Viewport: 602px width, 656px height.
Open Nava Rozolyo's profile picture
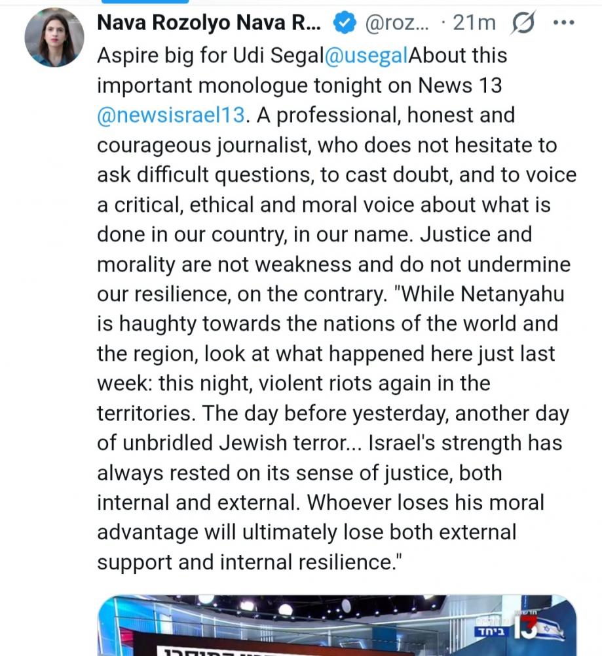tap(54, 38)
